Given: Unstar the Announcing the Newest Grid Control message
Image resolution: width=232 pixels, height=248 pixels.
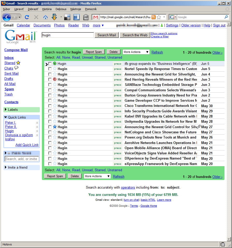Looking at the screenshot, I should (55, 127).
